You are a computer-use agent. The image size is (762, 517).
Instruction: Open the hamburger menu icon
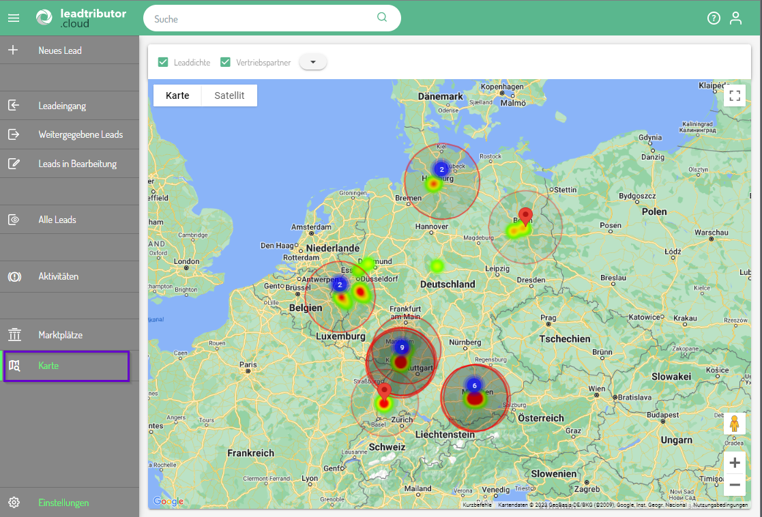(14, 18)
